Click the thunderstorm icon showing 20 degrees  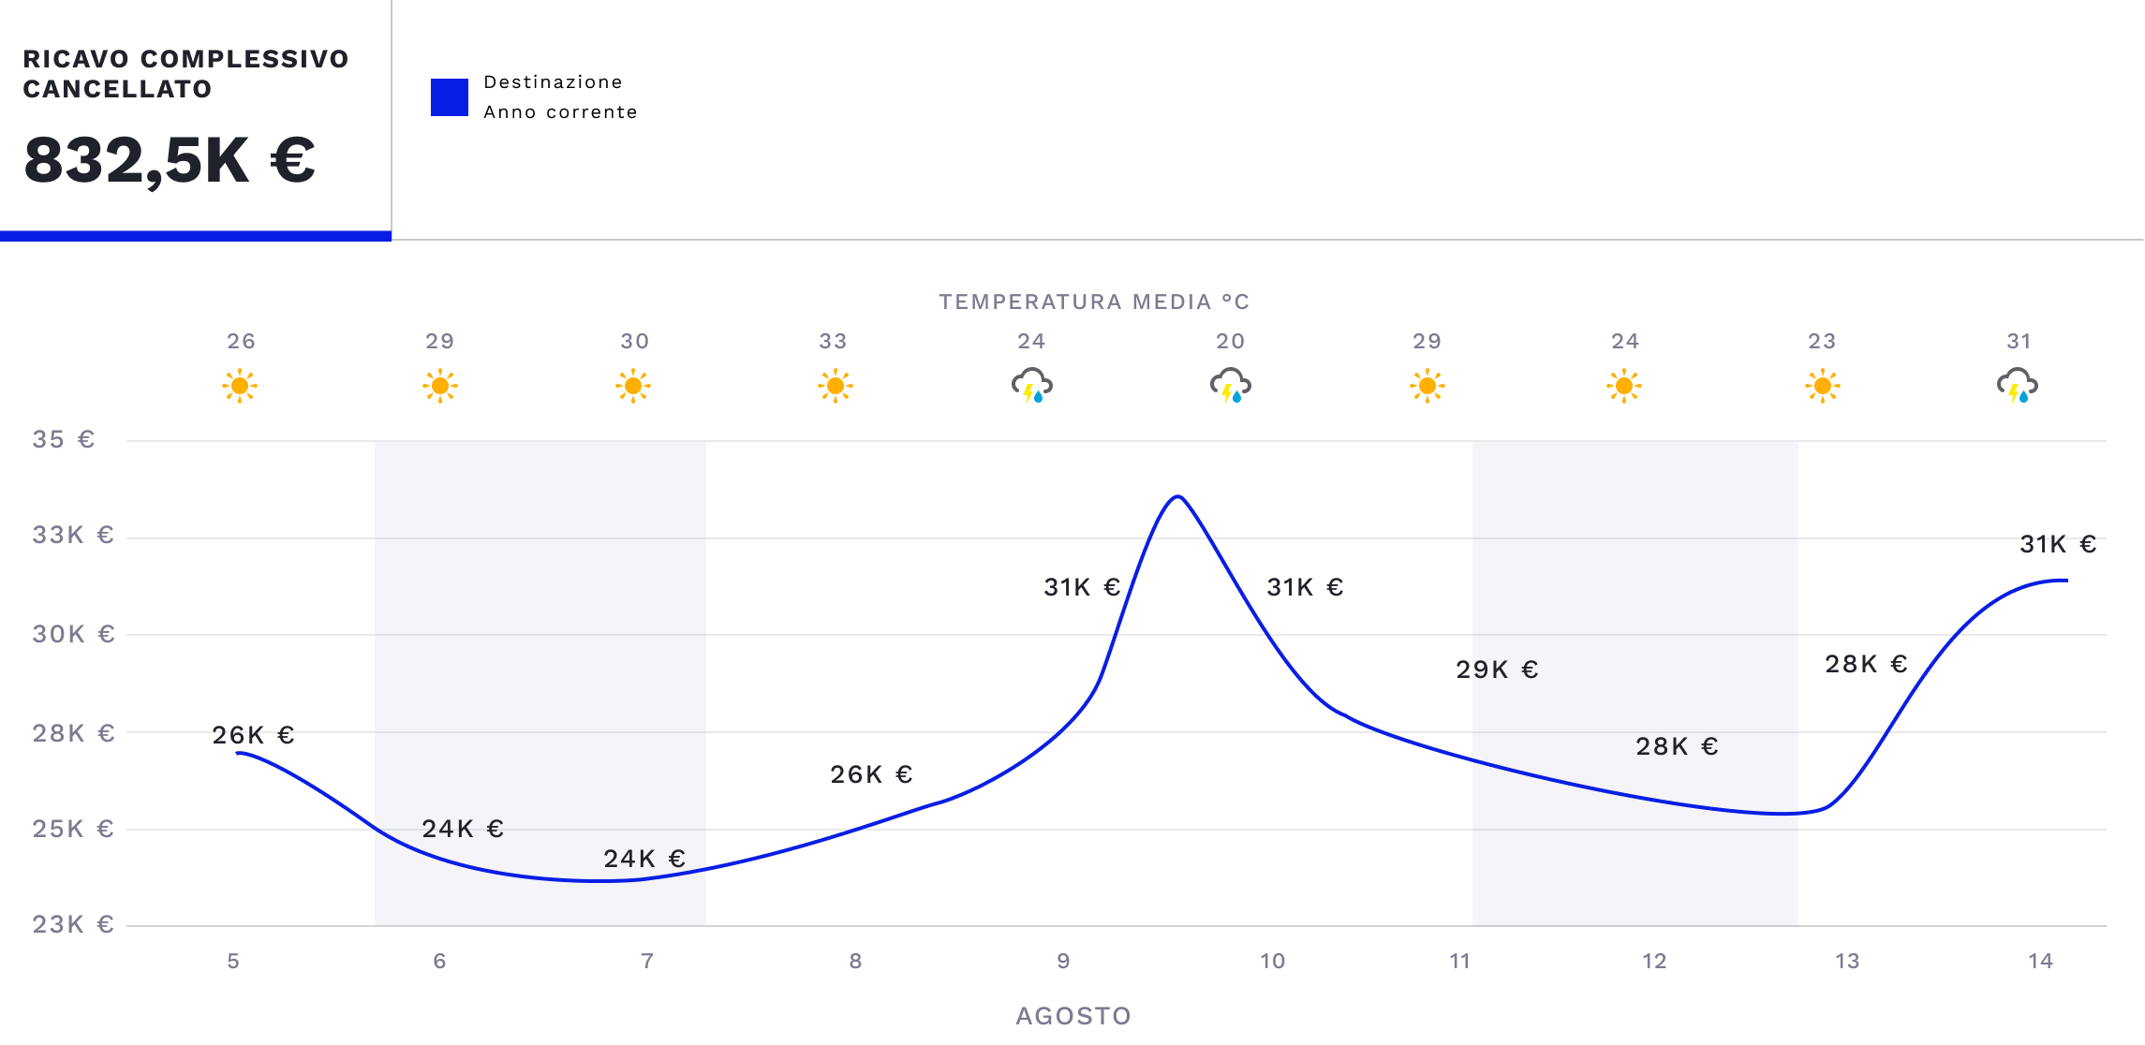[x=1230, y=386]
